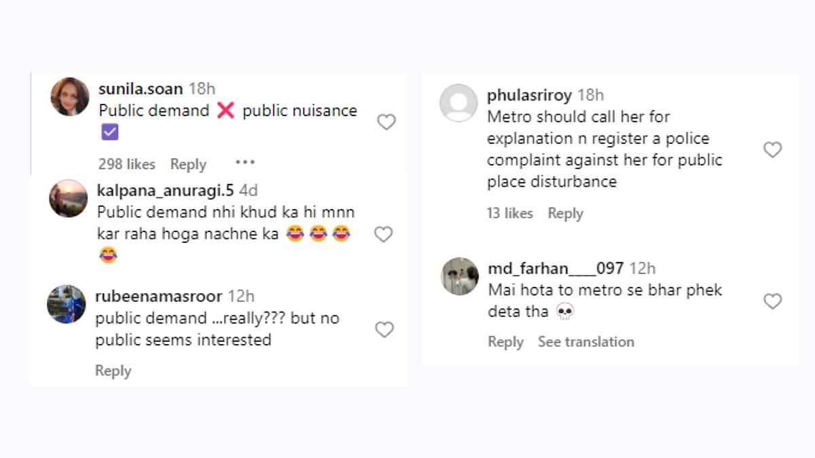This screenshot has width=815, height=458.
Task: Open md_farhan___097's profile picture
Action: (x=459, y=276)
